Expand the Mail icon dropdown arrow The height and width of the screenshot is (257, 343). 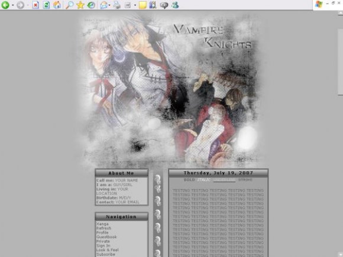[109, 5]
